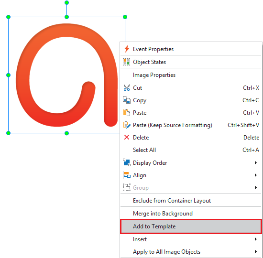Screen dimensions: 263x258
Task: Click the Display Order icon
Action: coord(127,162)
